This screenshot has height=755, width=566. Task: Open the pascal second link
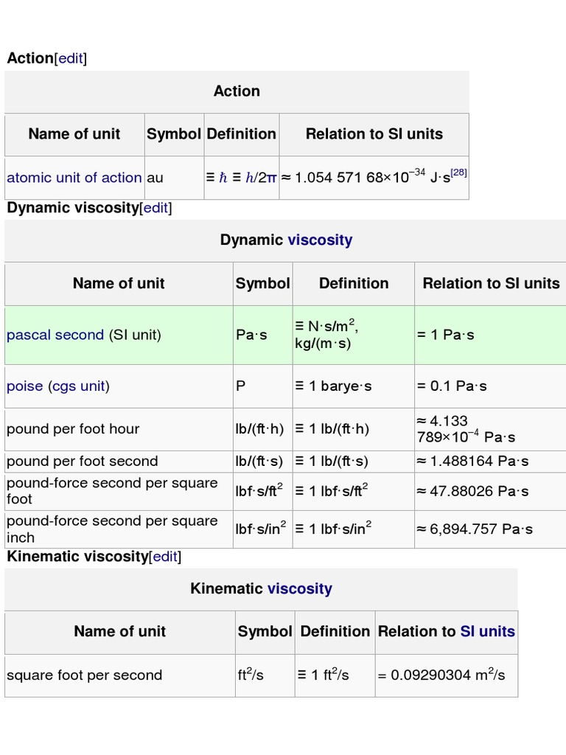pos(55,335)
